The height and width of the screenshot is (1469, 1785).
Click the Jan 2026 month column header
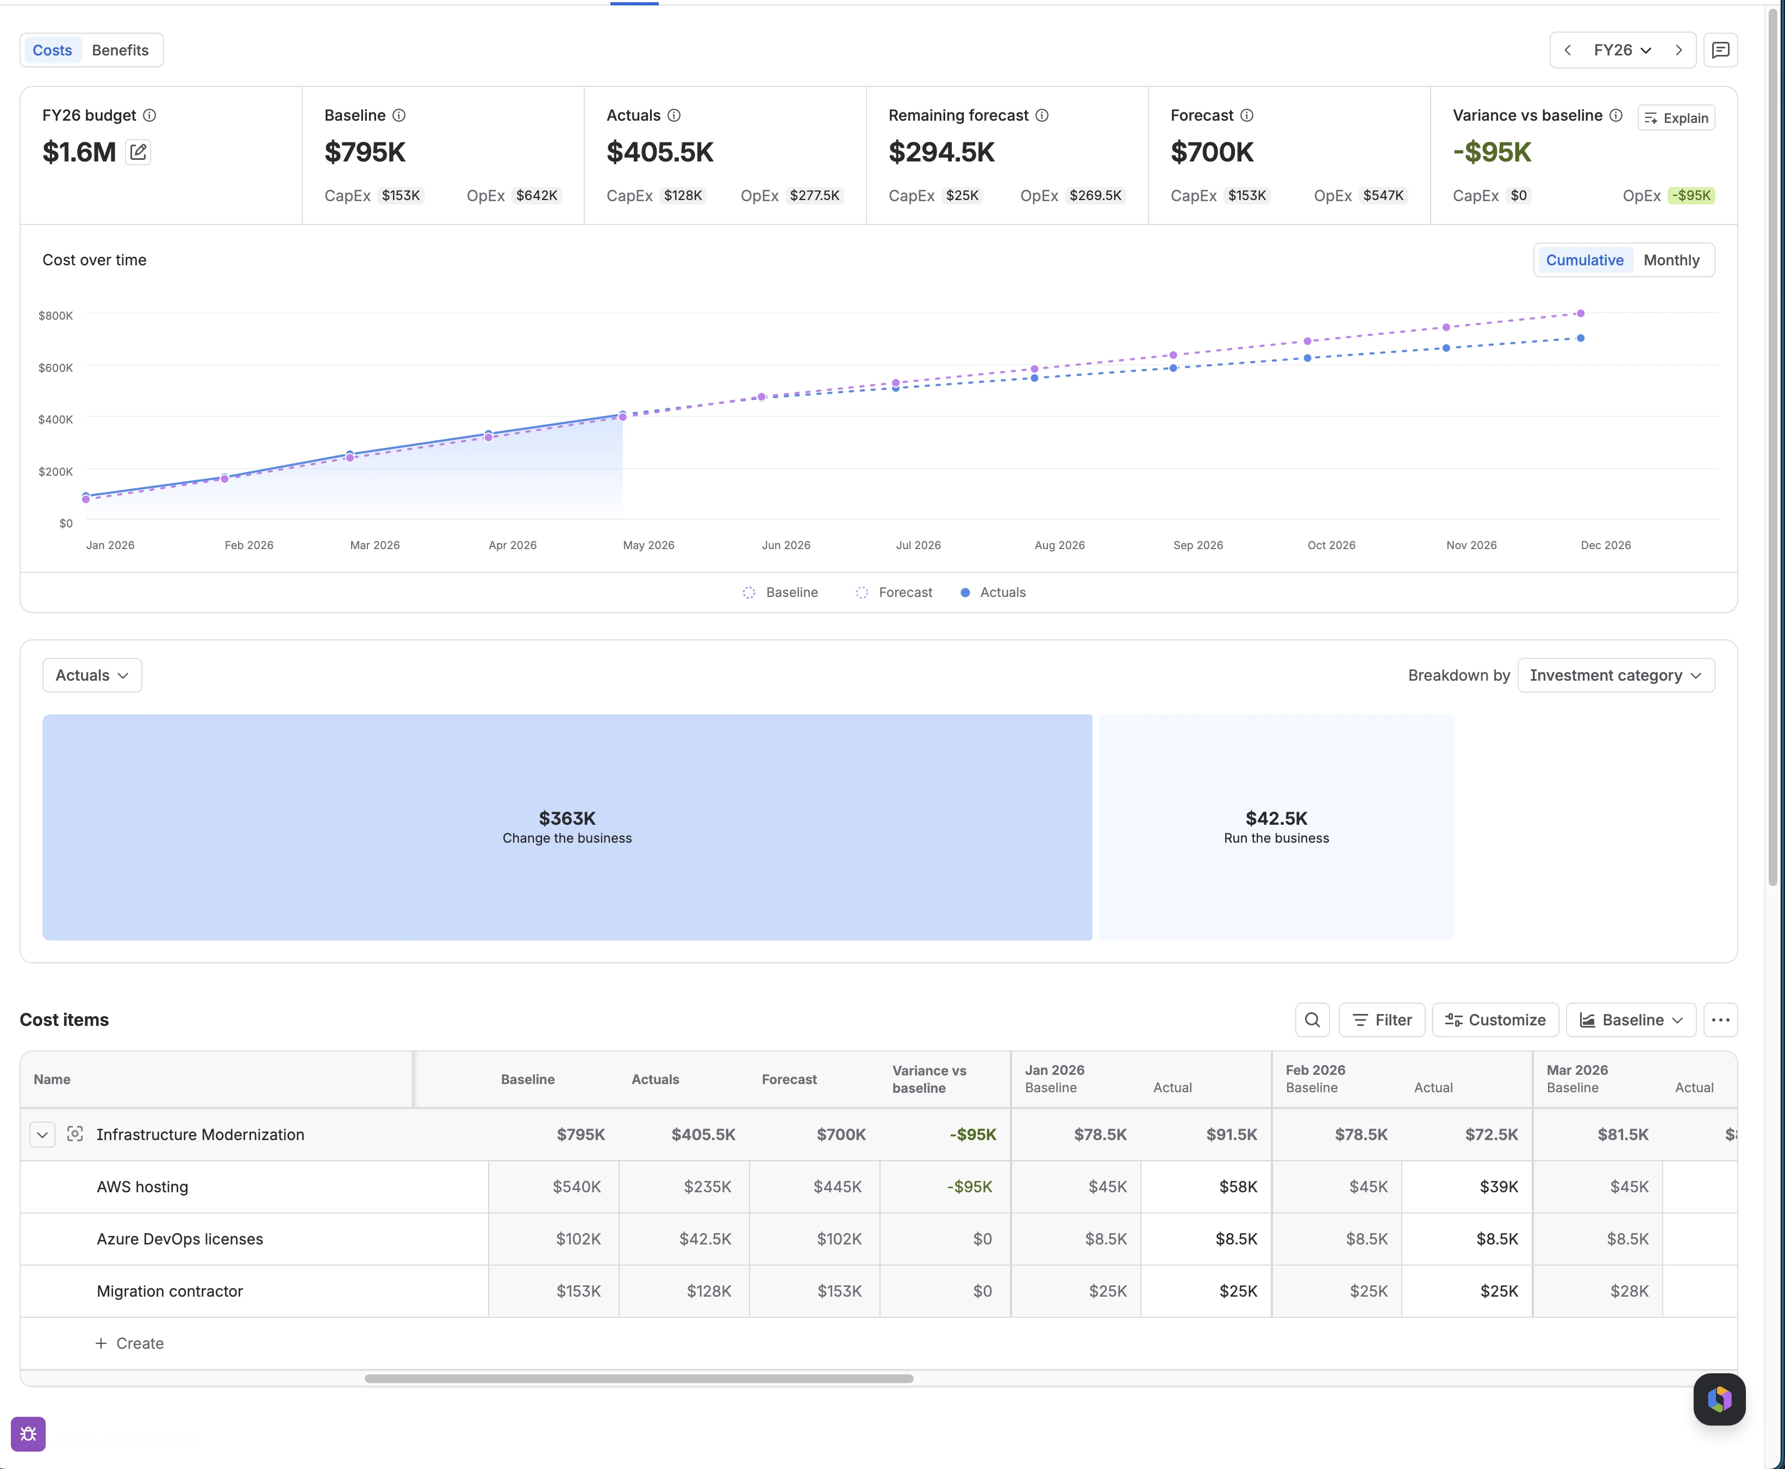1054,1069
